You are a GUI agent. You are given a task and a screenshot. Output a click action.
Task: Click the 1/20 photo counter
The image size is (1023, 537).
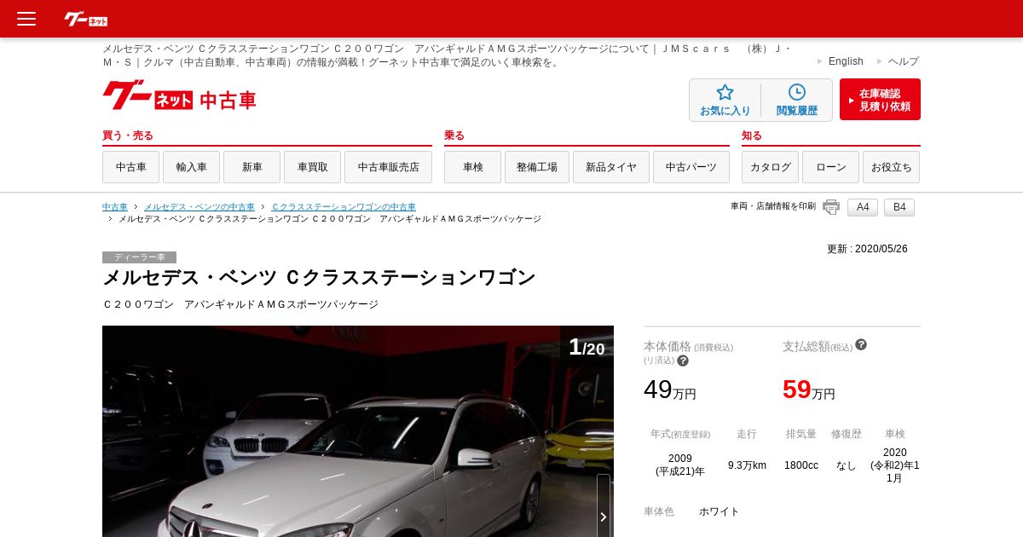(587, 347)
